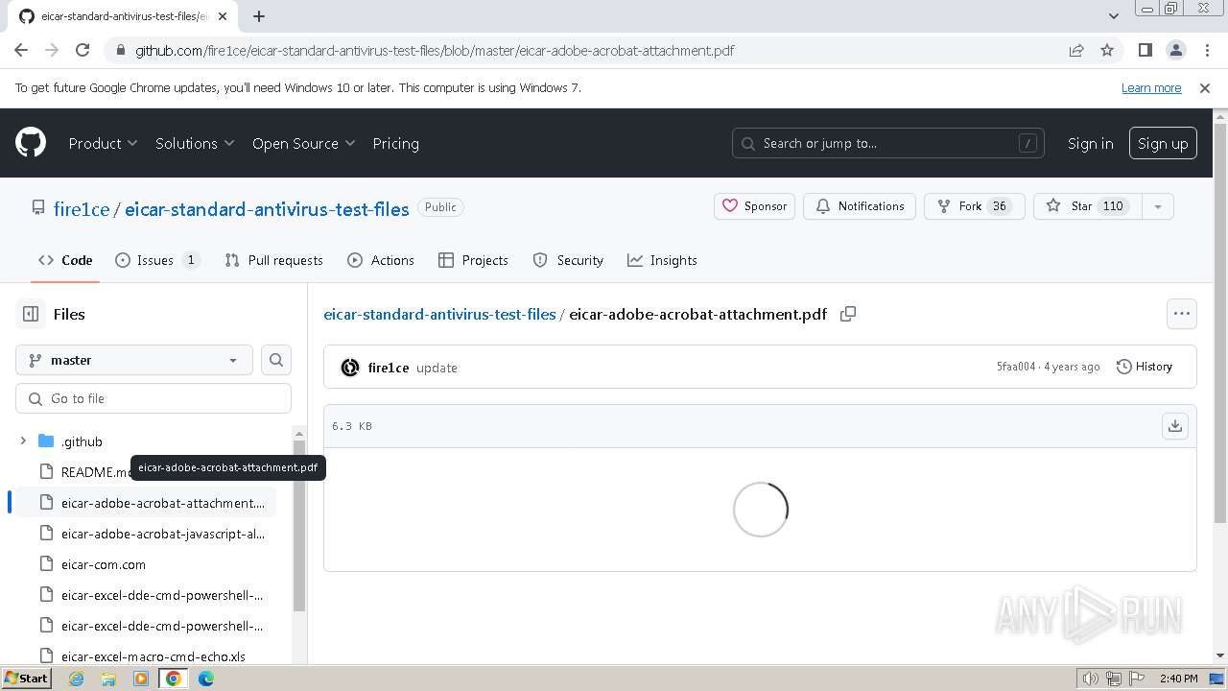
Task: Open eicar-standard-antivirus-test-files repo title link
Action: click(x=267, y=209)
